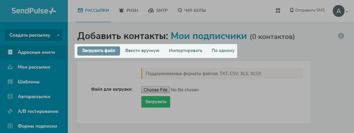Expand the Создать рассылку dropdown arrow
The image size is (354, 133).
(x=58, y=35)
